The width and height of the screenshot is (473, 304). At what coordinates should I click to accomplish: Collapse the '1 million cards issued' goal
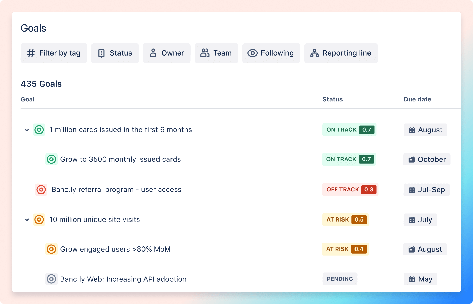pyautogui.click(x=26, y=130)
